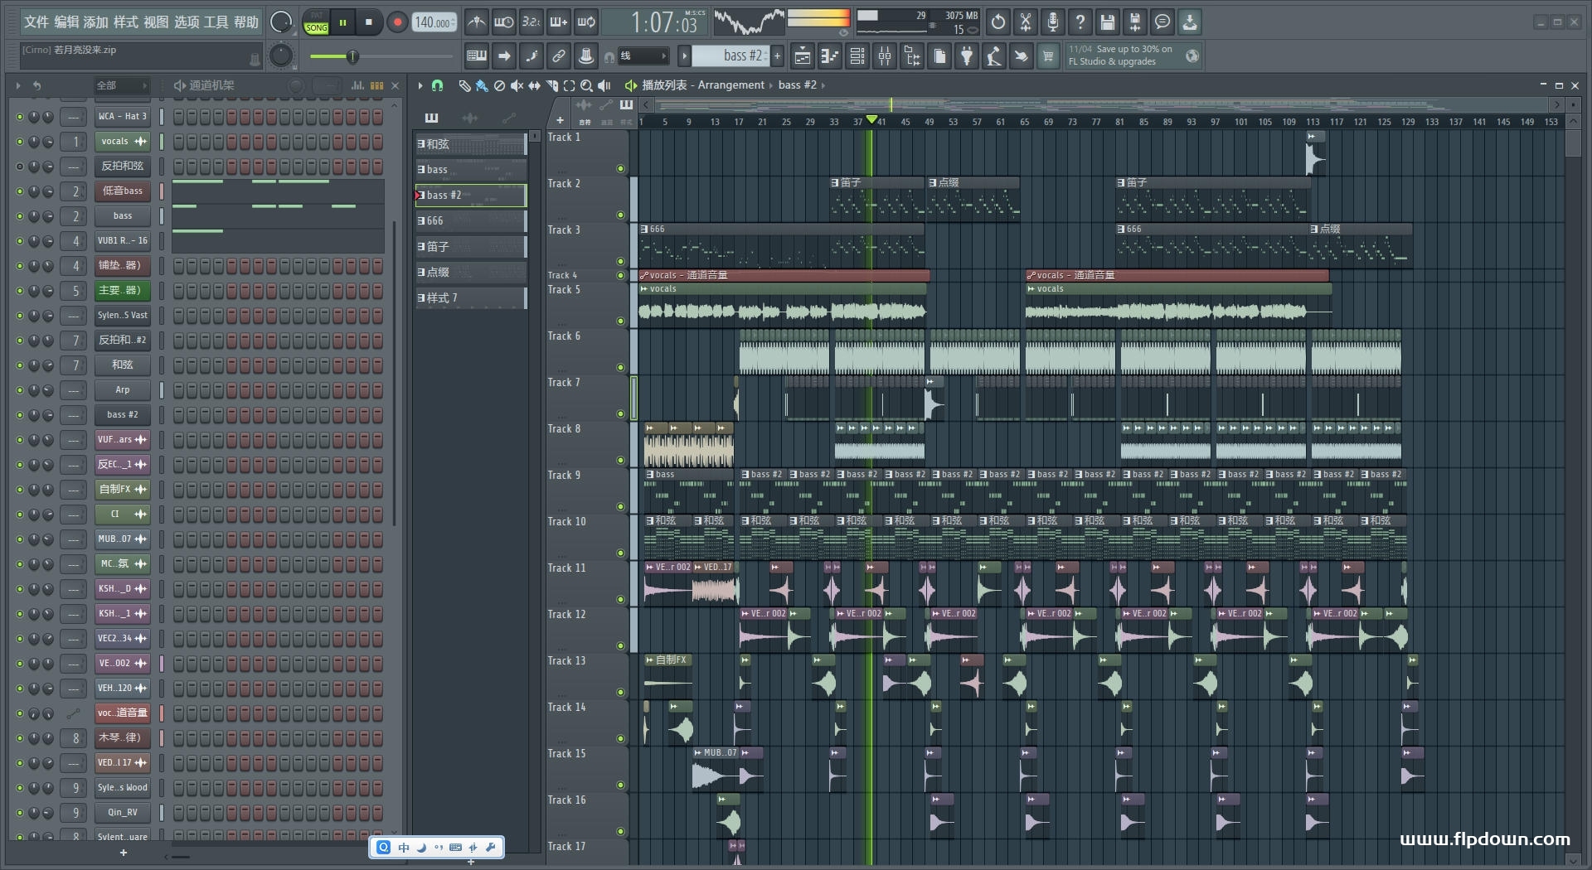Enable the 反拍和弦 channel mute LED

click(x=20, y=167)
